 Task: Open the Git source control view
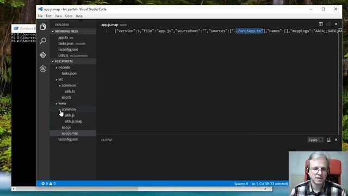(x=43, y=55)
